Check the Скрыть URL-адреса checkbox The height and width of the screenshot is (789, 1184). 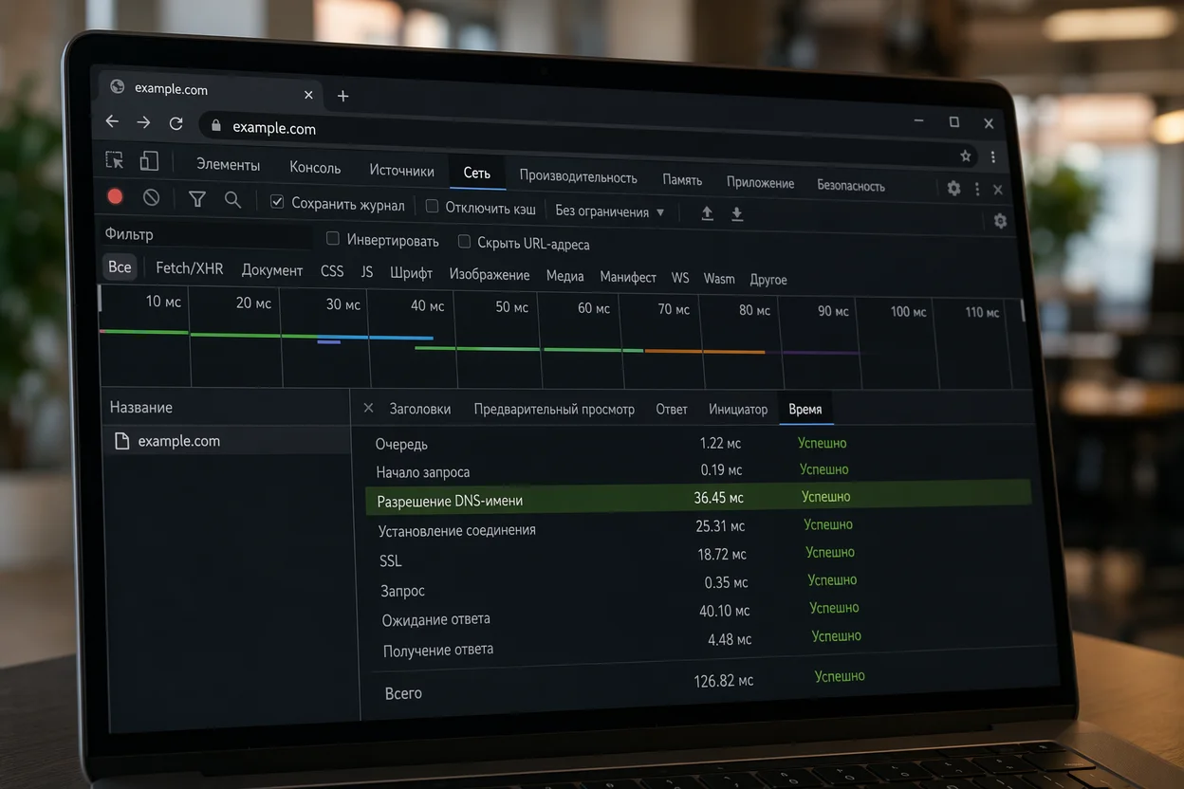pyautogui.click(x=464, y=242)
